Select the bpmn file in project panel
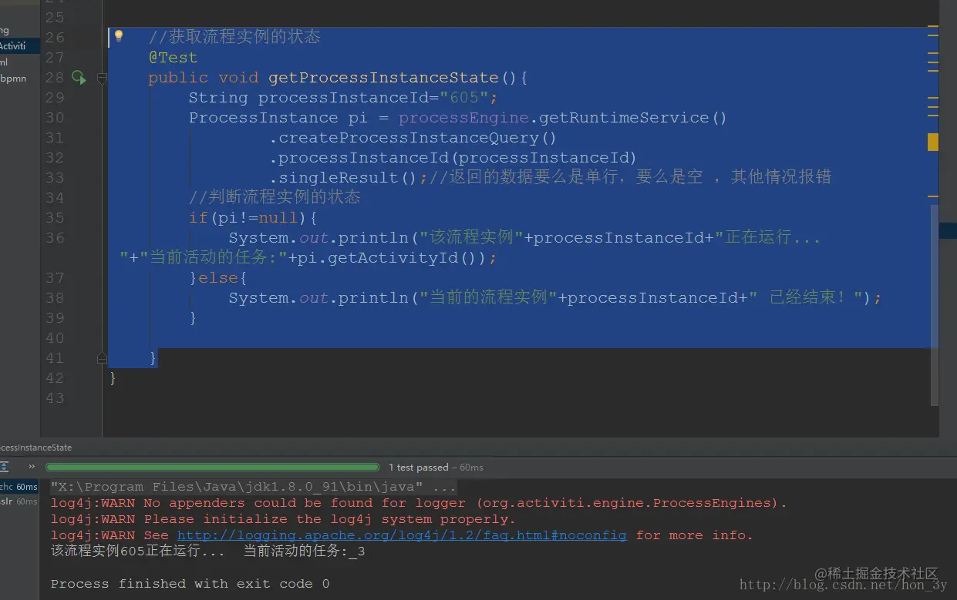 coord(13,79)
